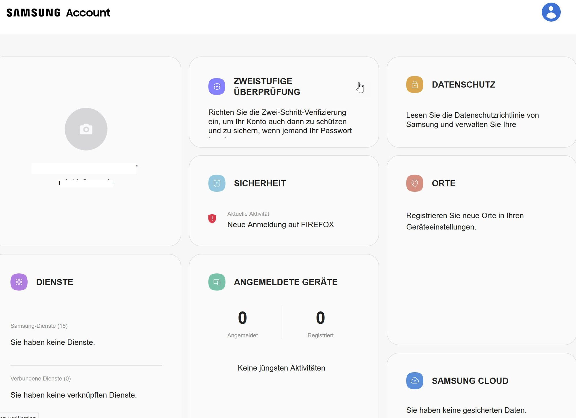Click 'Aktuelle Aktivität' label
Viewport: 576px width, 418px height.
[x=248, y=214]
